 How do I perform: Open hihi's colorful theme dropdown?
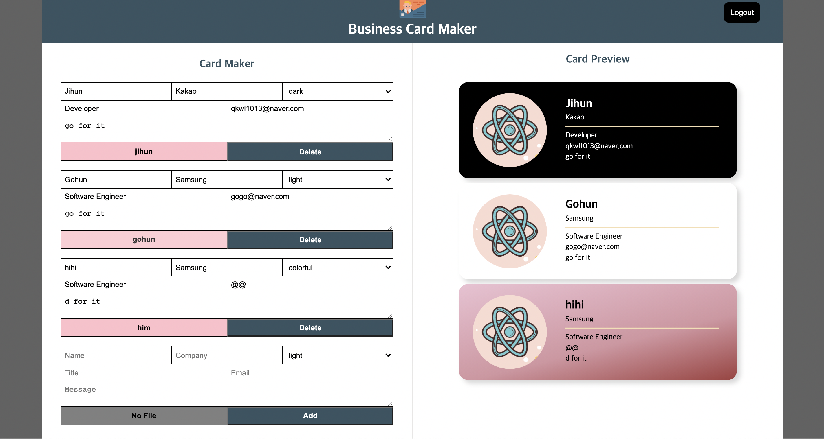pos(338,268)
